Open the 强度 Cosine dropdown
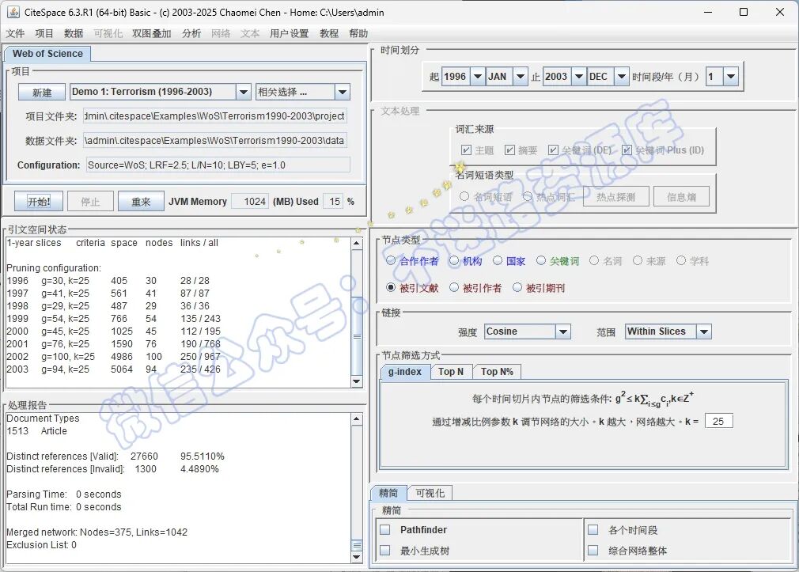 (x=563, y=331)
